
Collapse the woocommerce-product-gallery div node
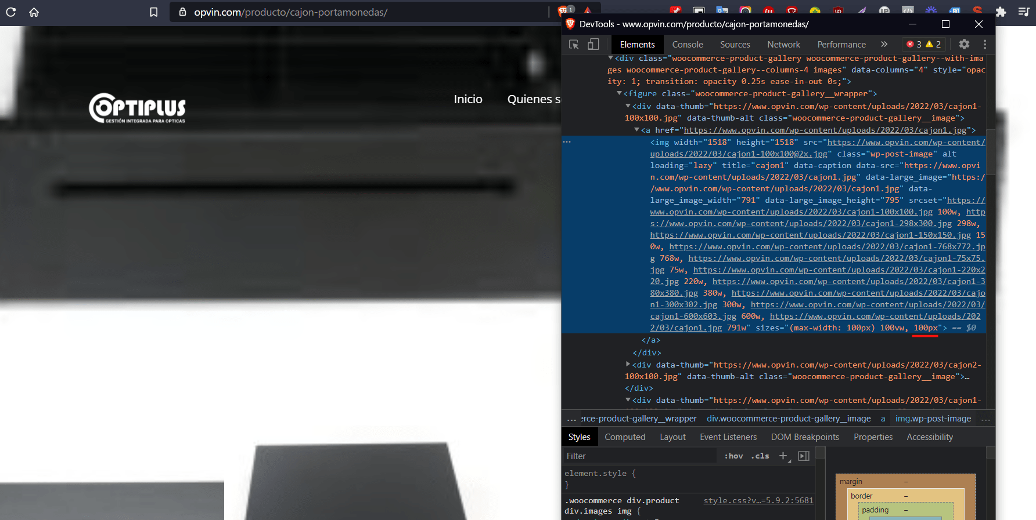pos(610,58)
